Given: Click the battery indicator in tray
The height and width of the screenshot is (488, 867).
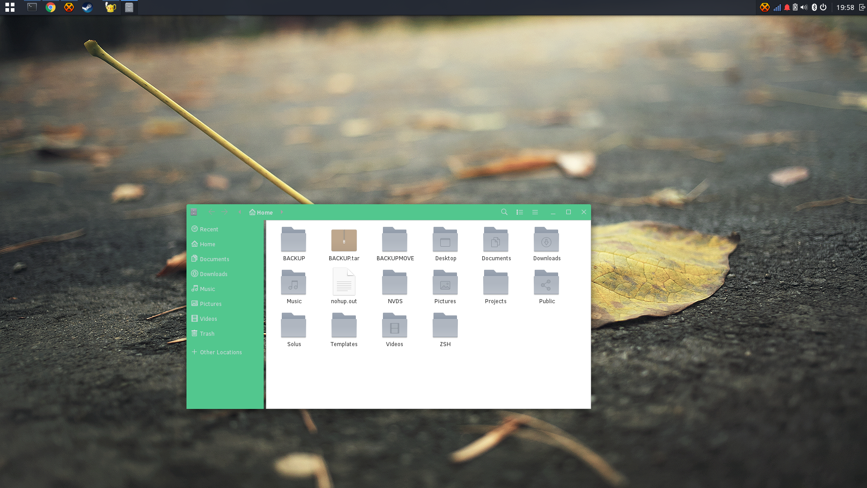Looking at the screenshot, I should pyautogui.click(x=795, y=7).
